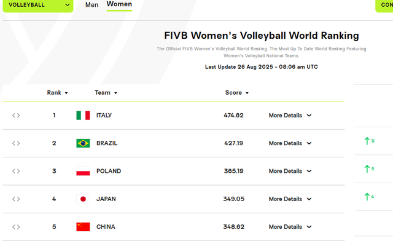
Task: Click the embed code icon beside China
Action: 16,227
